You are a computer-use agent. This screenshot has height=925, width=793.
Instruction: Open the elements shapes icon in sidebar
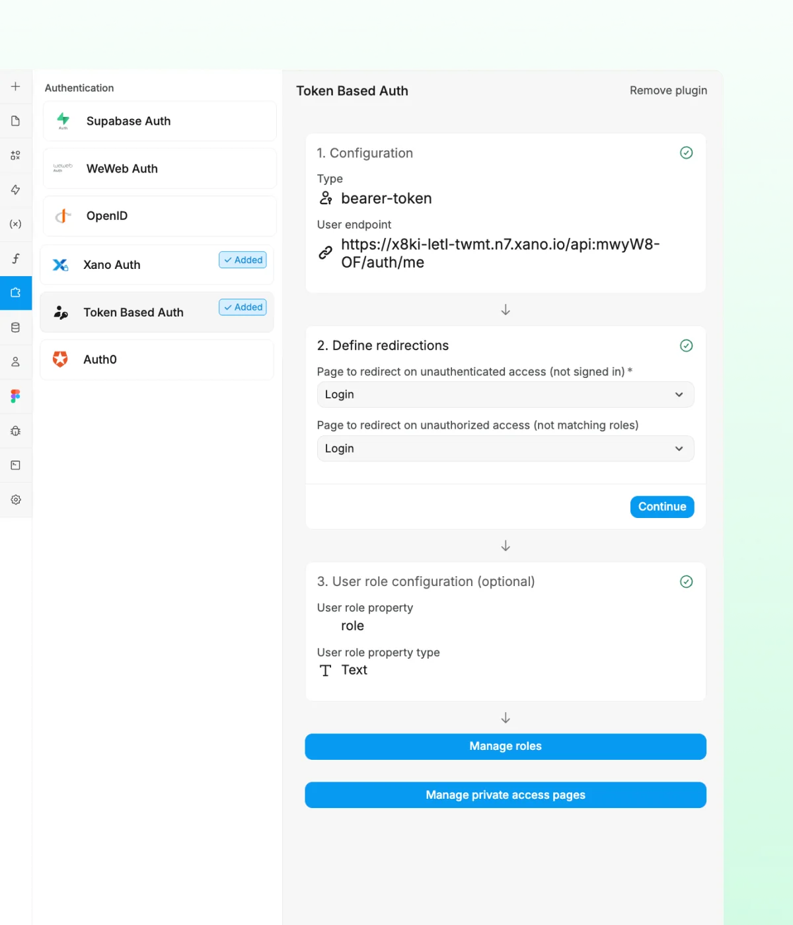pyautogui.click(x=15, y=155)
